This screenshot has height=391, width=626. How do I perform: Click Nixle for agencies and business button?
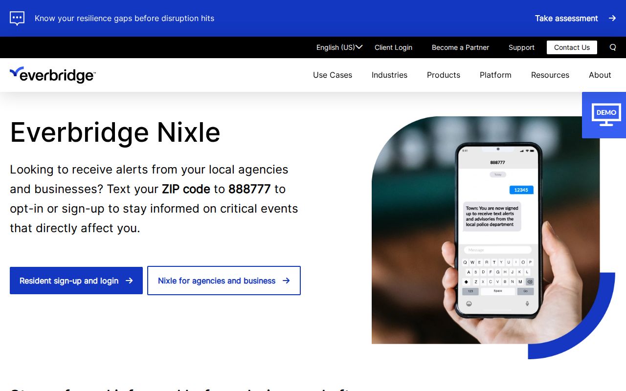(x=224, y=281)
